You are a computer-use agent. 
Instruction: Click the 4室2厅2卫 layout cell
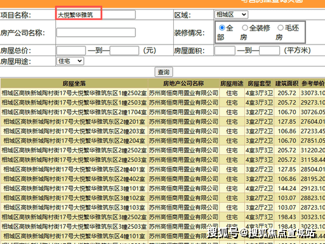coord(259,188)
